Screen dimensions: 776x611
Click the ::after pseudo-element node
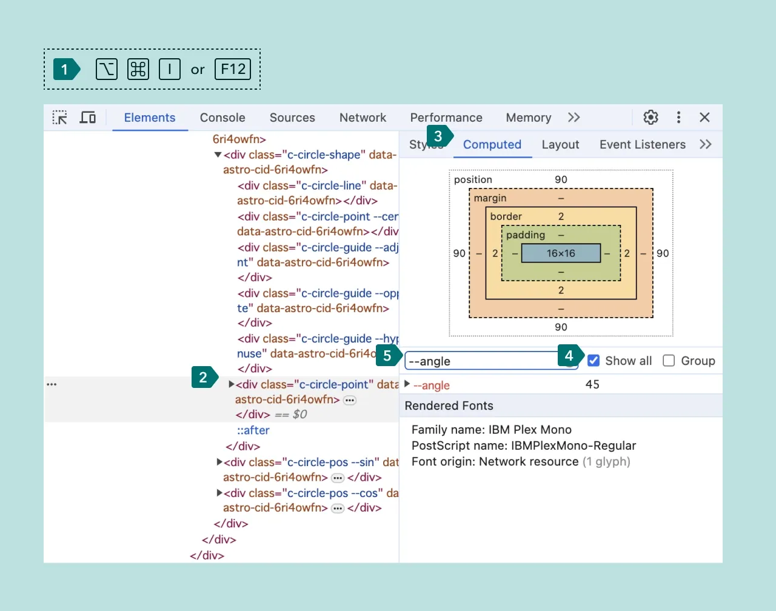(x=253, y=430)
